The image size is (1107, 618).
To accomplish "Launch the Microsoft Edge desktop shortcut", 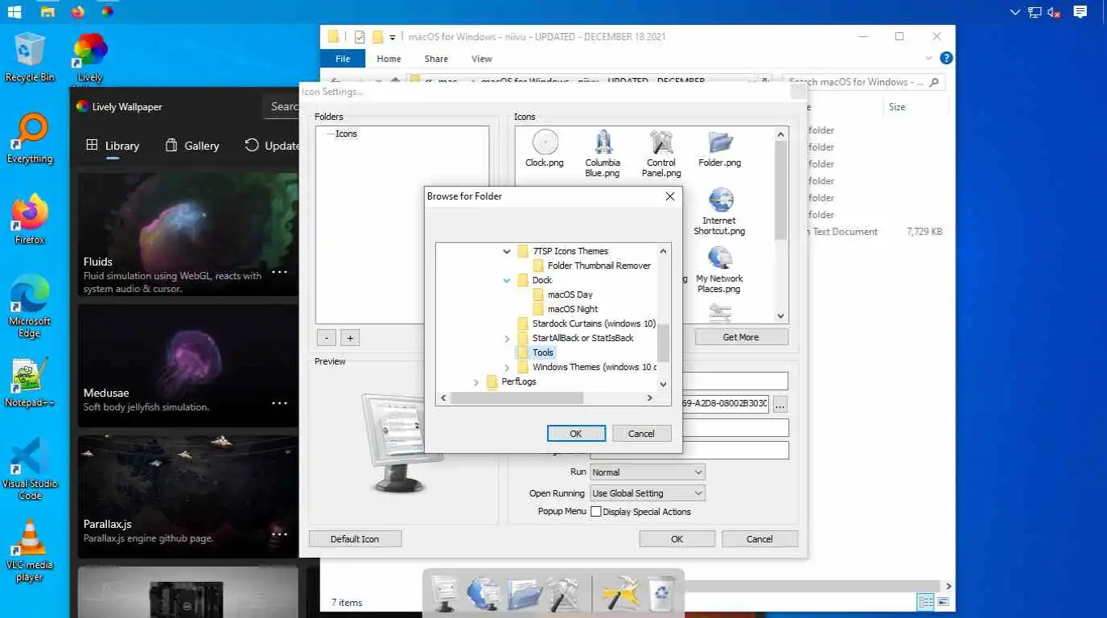I will point(30,307).
